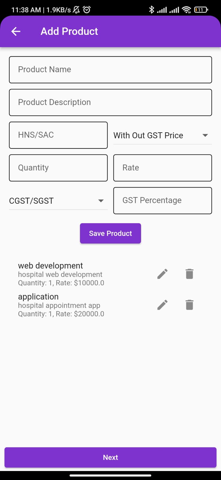
Task: Click into the Quantity field
Action: (x=58, y=168)
